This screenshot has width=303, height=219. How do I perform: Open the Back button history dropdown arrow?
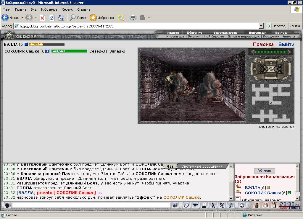click(x=22, y=18)
